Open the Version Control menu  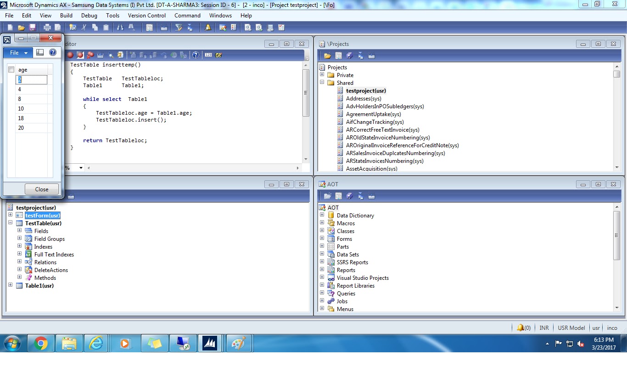[146, 15]
